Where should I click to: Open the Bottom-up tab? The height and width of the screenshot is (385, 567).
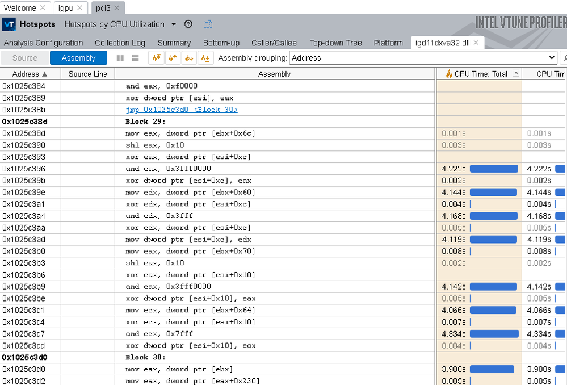click(x=221, y=43)
